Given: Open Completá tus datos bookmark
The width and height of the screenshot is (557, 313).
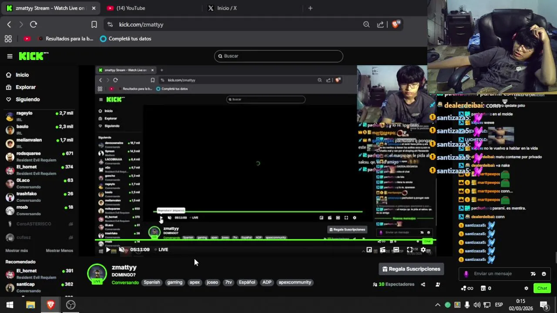Looking at the screenshot, I should (x=126, y=39).
